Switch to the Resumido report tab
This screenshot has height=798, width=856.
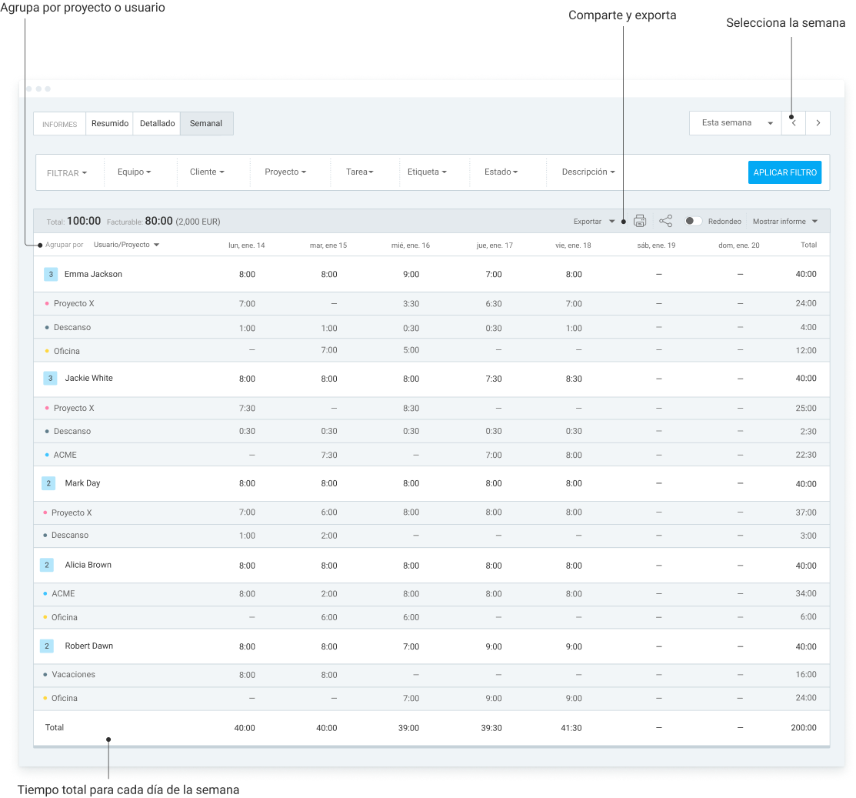110,123
